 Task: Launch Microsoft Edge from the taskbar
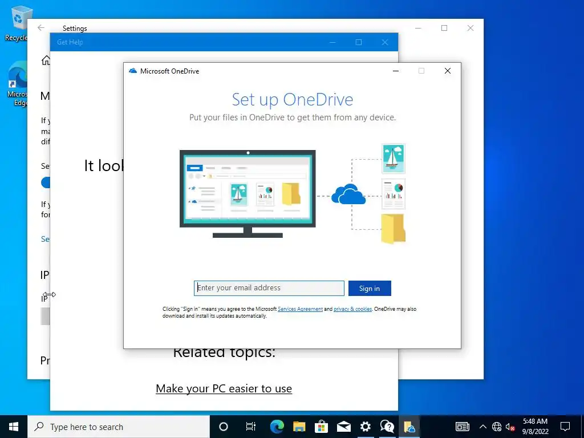coord(277,427)
